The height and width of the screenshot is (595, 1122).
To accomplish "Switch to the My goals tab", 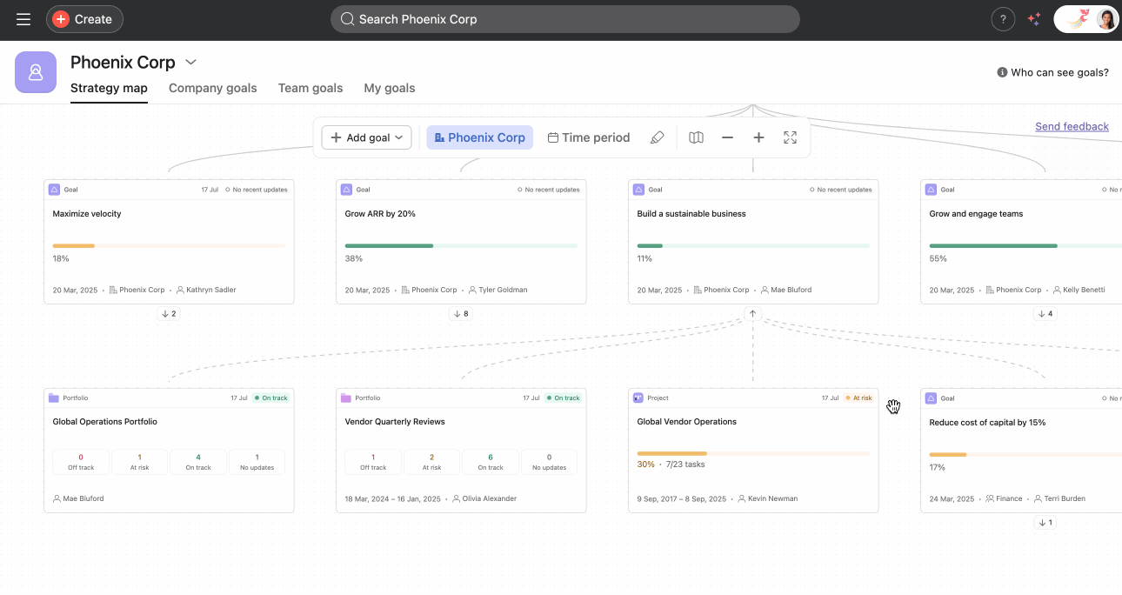I will click(389, 88).
